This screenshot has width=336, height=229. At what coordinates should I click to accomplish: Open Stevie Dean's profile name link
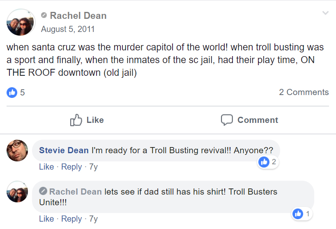point(64,150)
